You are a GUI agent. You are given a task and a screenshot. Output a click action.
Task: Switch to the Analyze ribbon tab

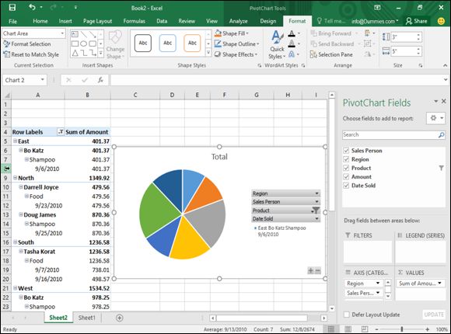pos(238,21)
